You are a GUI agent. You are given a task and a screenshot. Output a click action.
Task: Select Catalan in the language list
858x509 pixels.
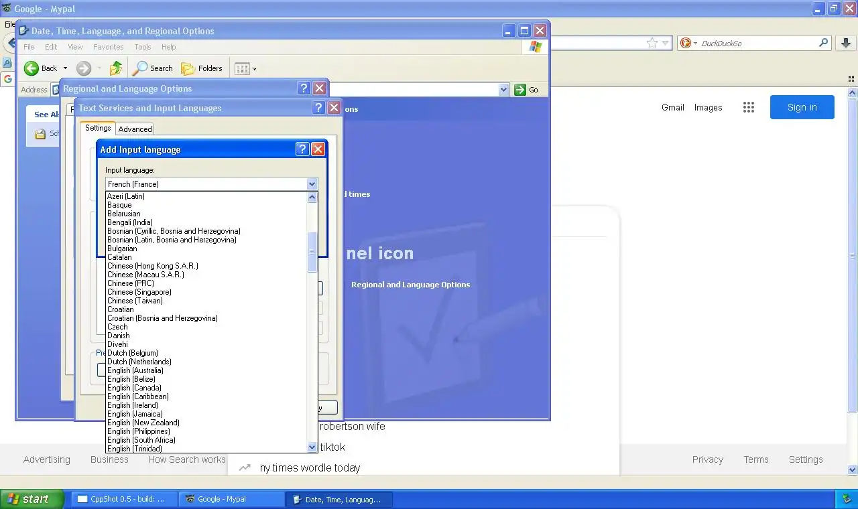tap(206, 257)
